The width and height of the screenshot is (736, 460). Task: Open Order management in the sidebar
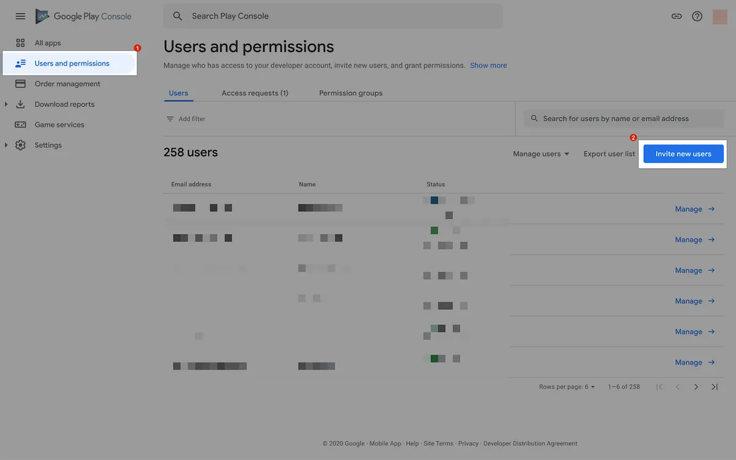coord(67,84)
